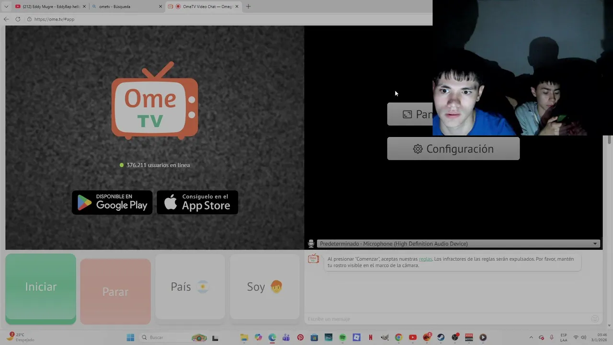Open a new browser tab
613x345 pixels.
coord(248,6)
